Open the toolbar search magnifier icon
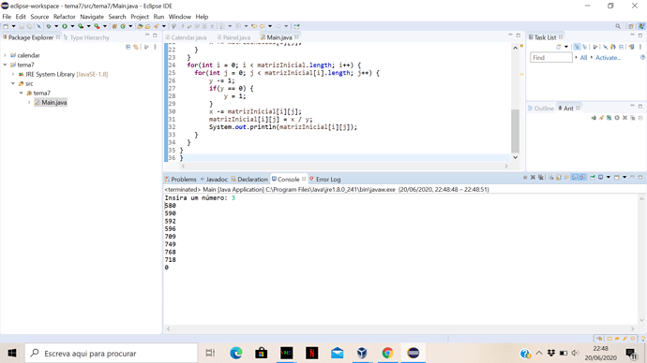The height and width of the screenshot is (363, 647). (x=618, y=26)
